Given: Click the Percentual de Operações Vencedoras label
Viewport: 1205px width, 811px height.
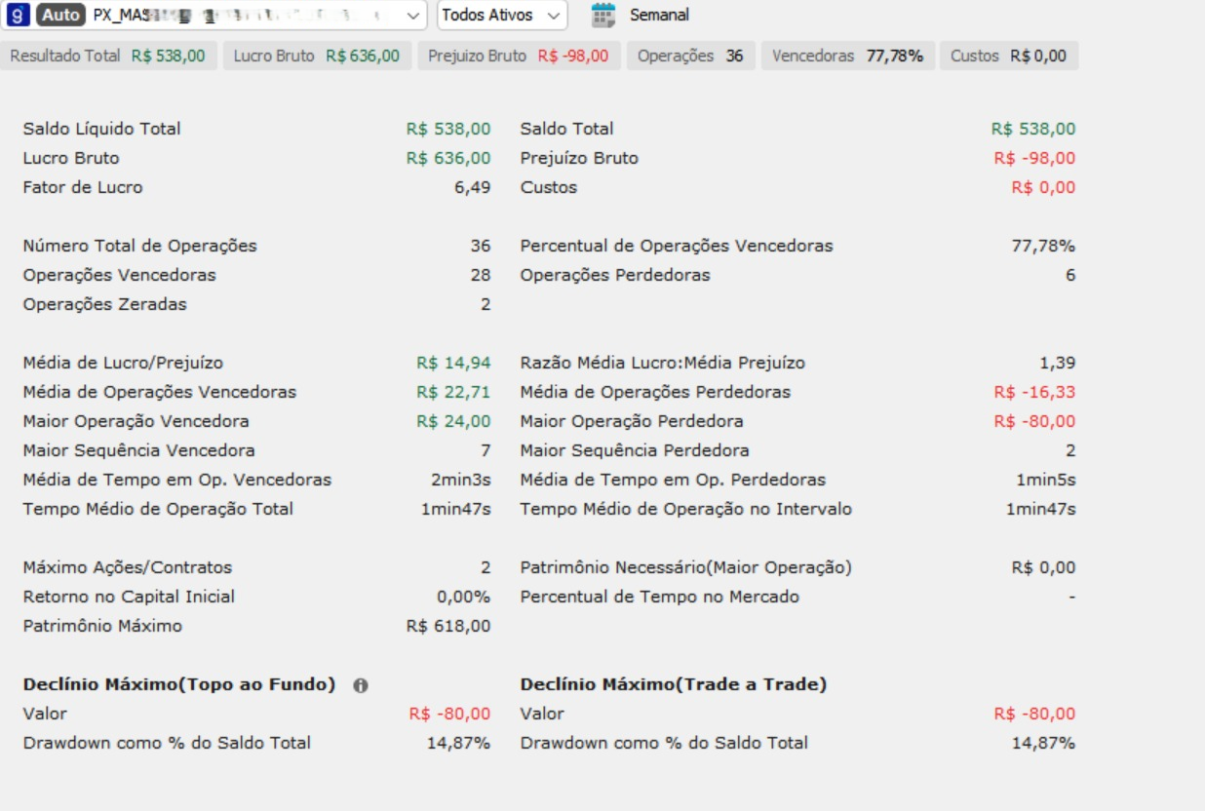Looking at the screenshot, I should tap(677, 246).
